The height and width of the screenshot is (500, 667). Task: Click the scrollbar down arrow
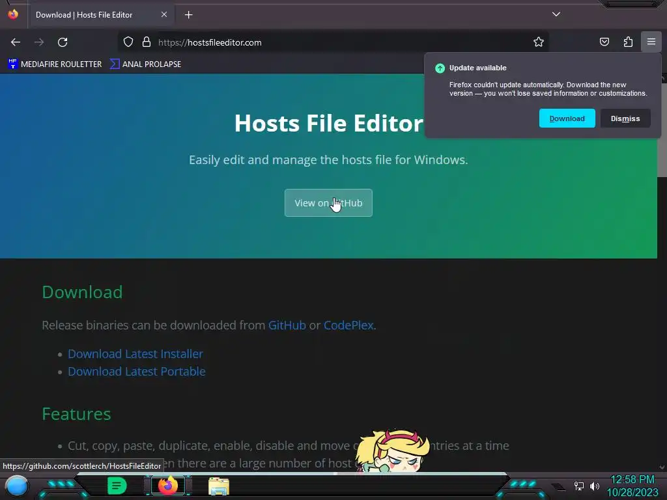point(662,467)
